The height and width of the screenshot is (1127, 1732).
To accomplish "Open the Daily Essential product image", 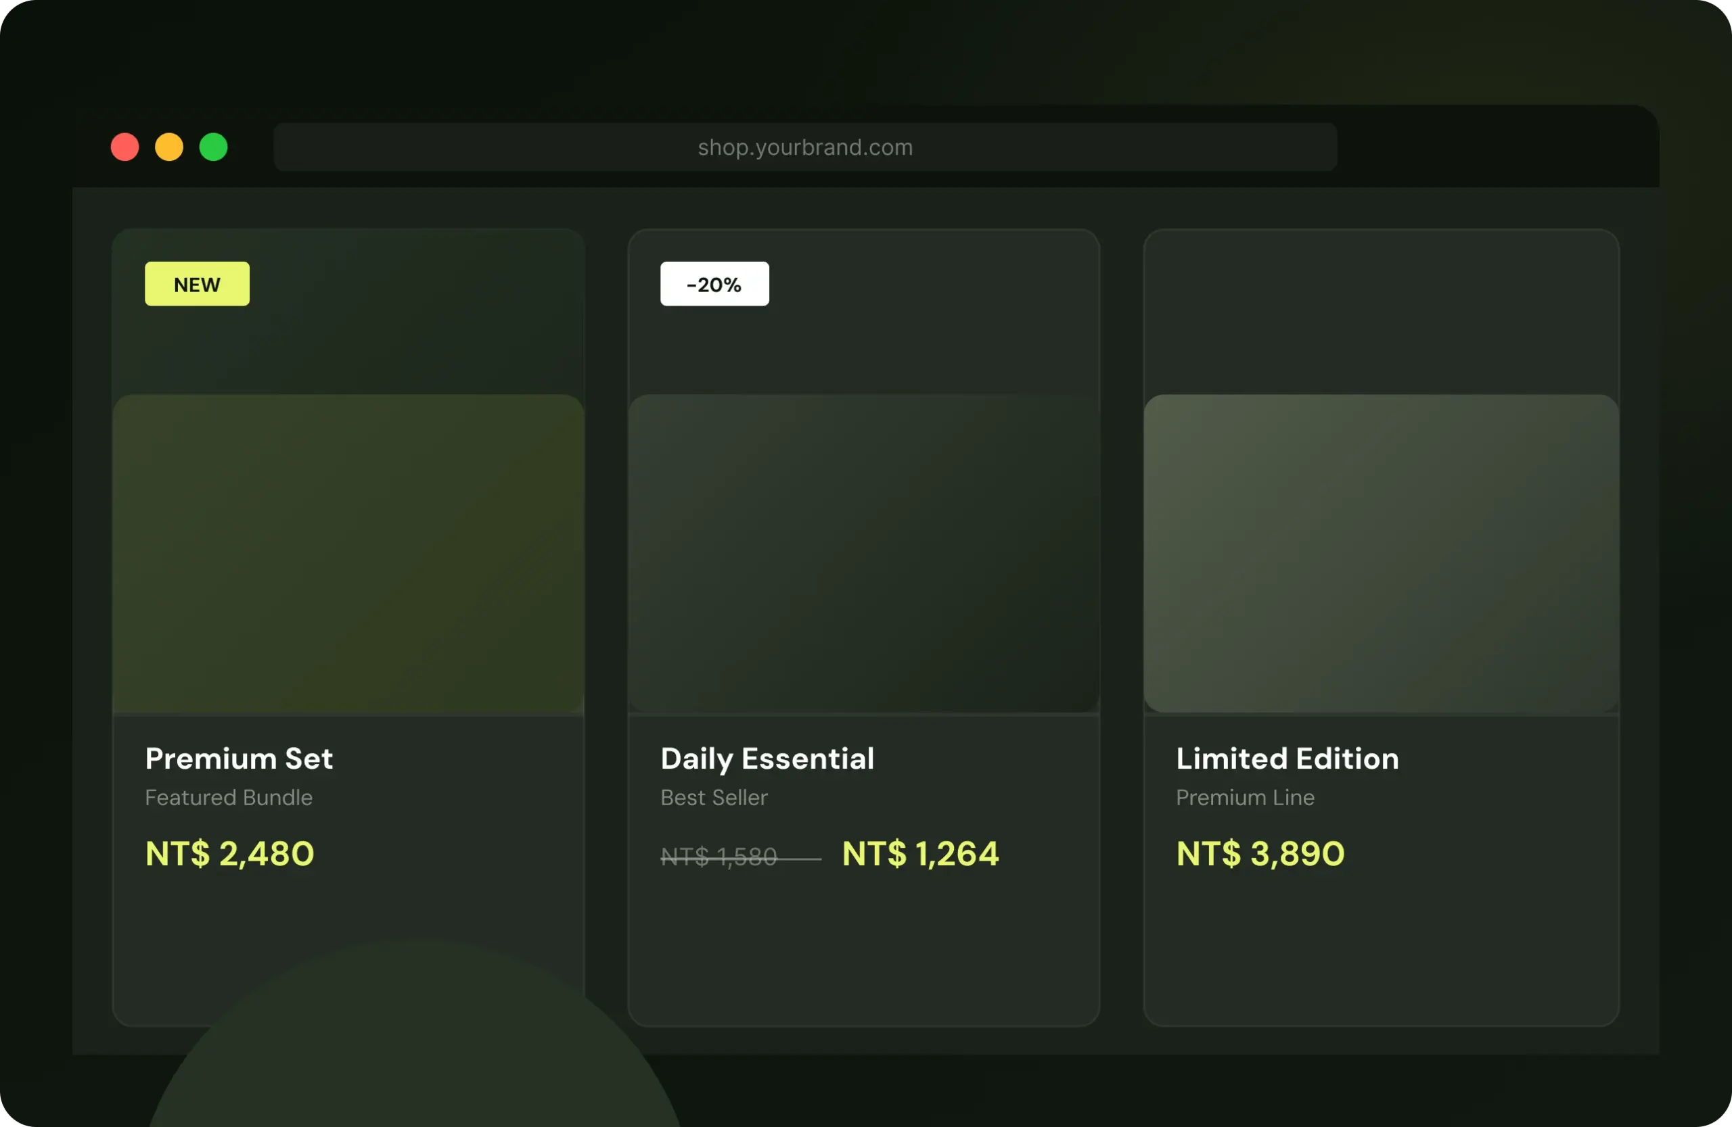I will coord(864,554).
